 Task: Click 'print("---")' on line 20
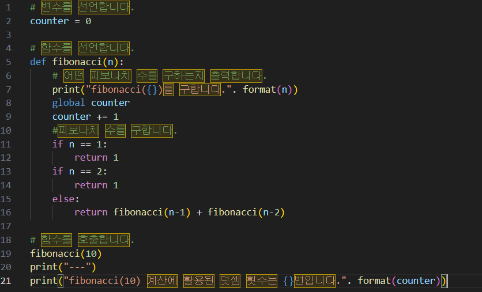pyautogui.click(x=63, y=267)
